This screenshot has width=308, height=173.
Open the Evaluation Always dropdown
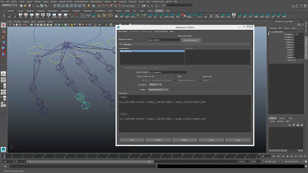155,85
